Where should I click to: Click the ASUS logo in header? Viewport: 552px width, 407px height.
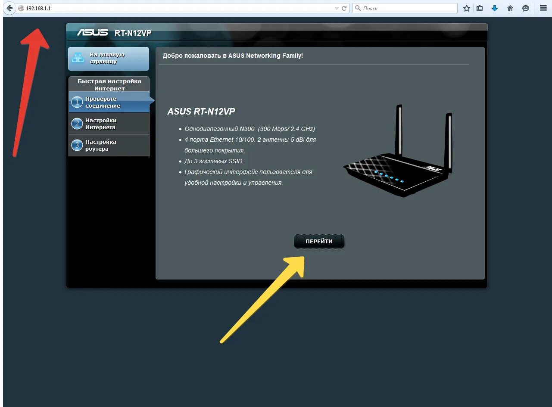(92, 33)
